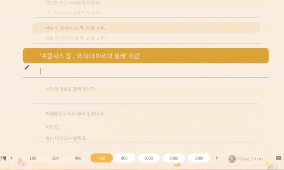Choose the 800 level button
The height and width of the screenshot is (170, 284).
124,158
